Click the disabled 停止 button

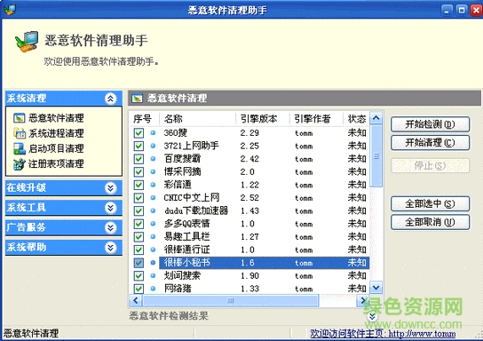tap(430, 166)
